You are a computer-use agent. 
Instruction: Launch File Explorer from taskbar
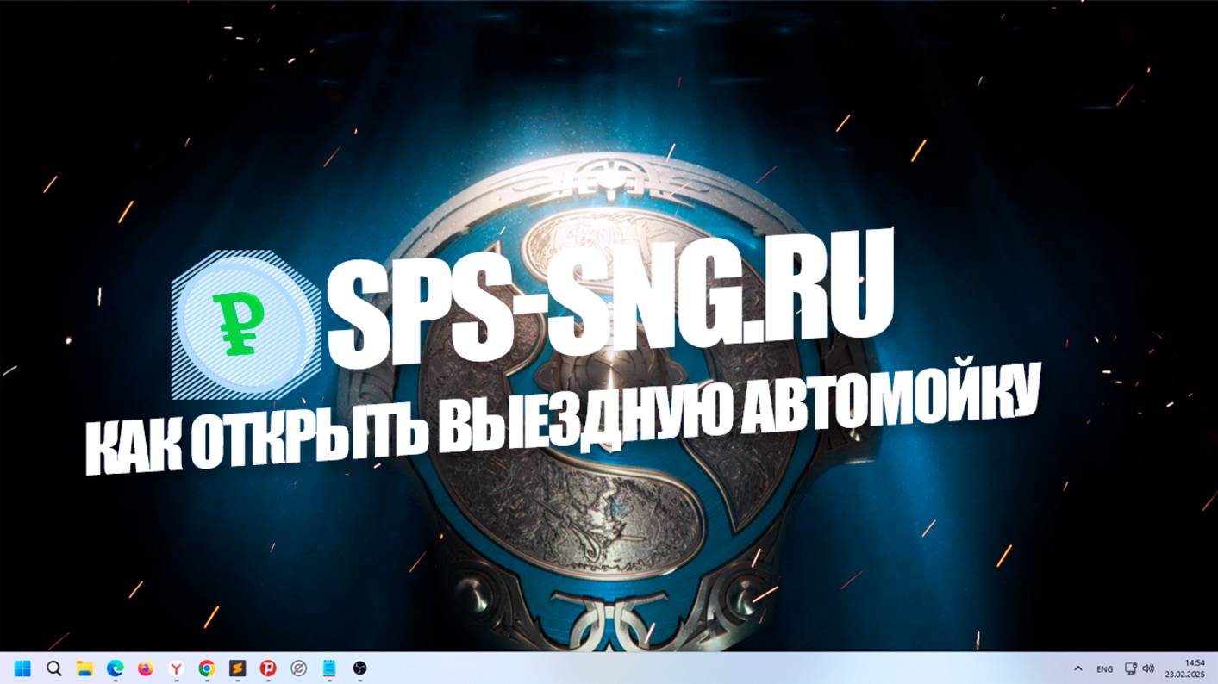pyautogui.click(x=84, y=668)
